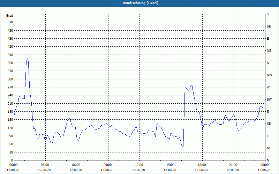Click the 180 y-axis value

(10, 112)
